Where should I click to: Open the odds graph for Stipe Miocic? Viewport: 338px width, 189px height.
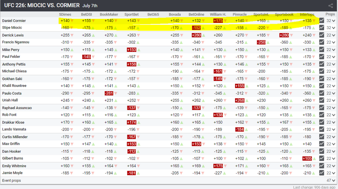click(x=321, y=28)
